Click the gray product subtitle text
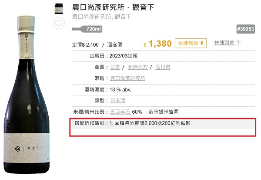Screen dimensions: 261x180 101,17
